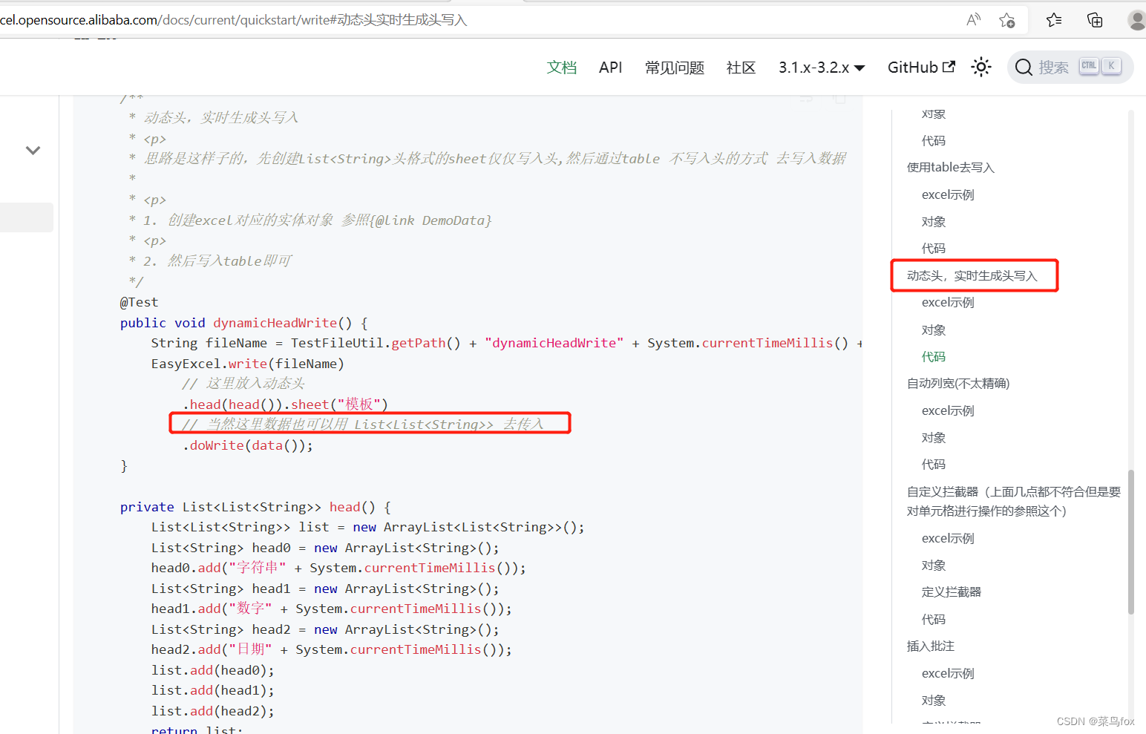Click excel示例 under 插入批注
The image size is (1146, 734).
tap(948, 674)
